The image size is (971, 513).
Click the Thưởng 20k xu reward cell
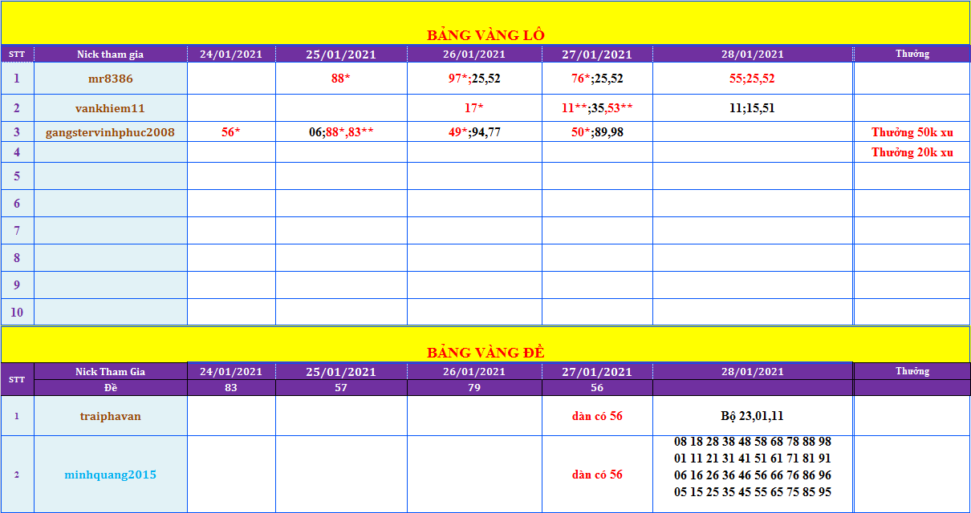click(912, 152)
